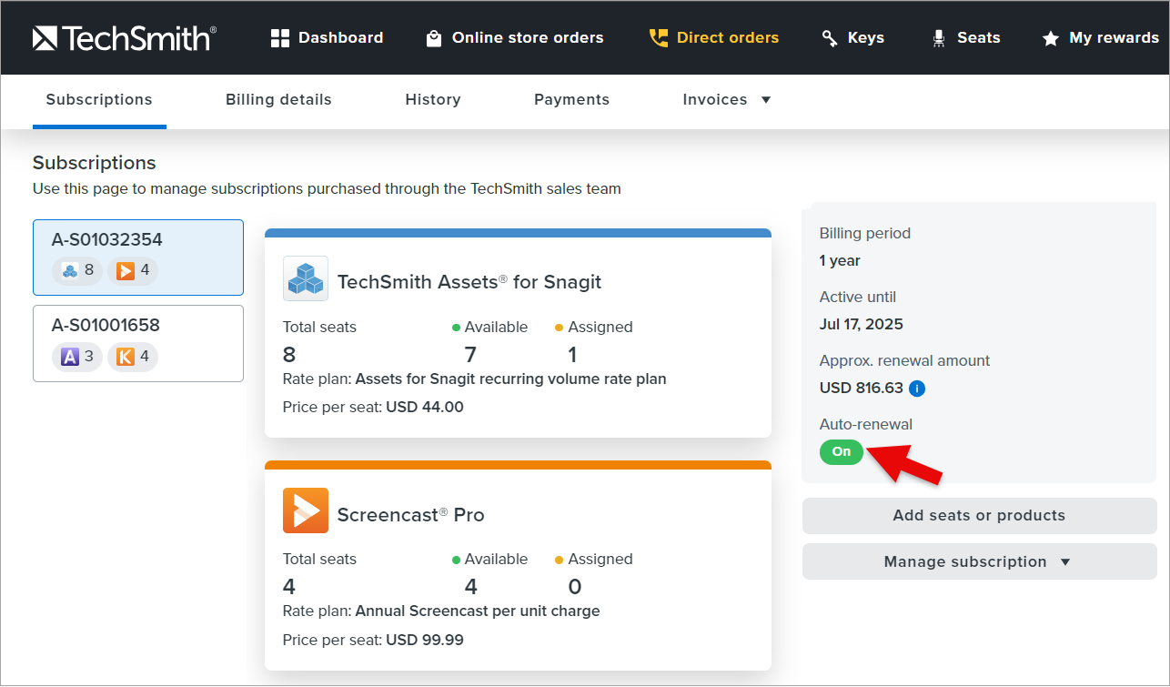Click the TechSmith Assets for Snagit cube icon
The height and width of the screenshot is (687, 1170).
(306, 278)
